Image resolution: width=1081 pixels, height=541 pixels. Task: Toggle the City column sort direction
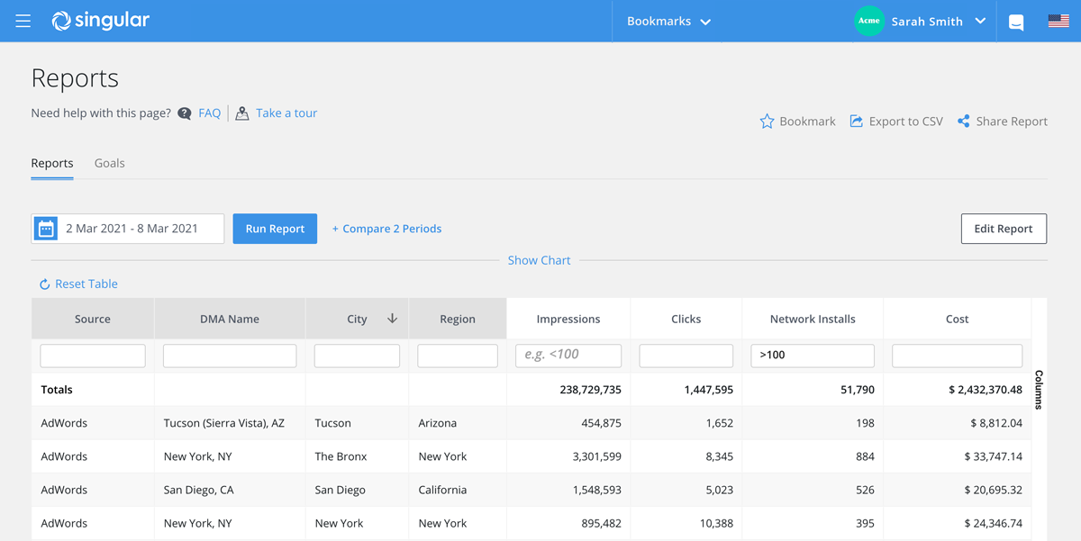[x=394, y=318]
